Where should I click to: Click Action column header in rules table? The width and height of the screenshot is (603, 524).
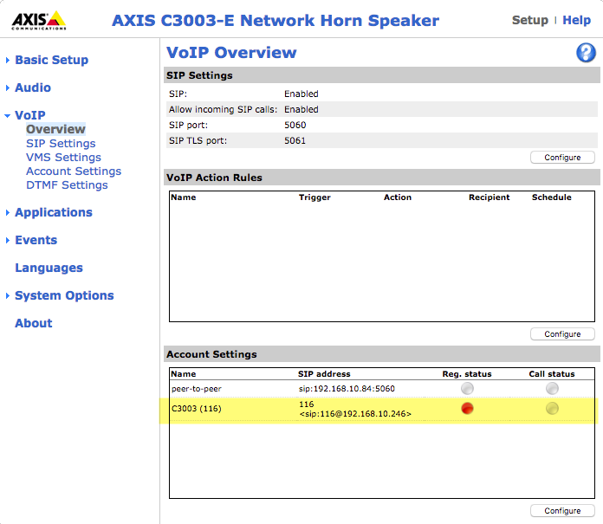coord(398,197)
